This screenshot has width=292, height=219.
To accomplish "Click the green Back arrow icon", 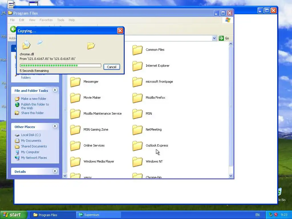I will pyautogui.click(x=13, y=29).
